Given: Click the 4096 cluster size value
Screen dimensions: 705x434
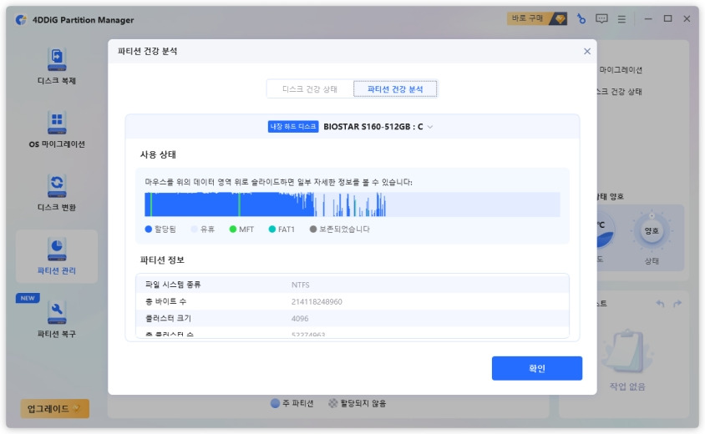Looking at the screenshot, I should coord(299,319).
